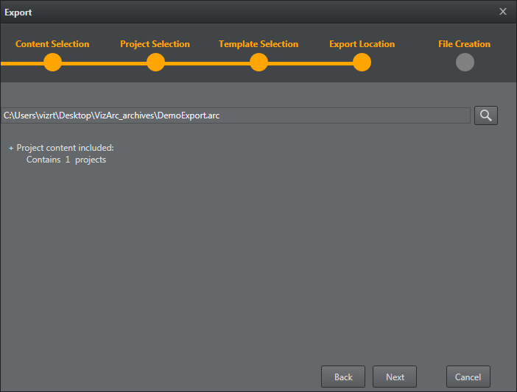
Task: Select the Template Selection step label
Action: click(x=258, y=44)
